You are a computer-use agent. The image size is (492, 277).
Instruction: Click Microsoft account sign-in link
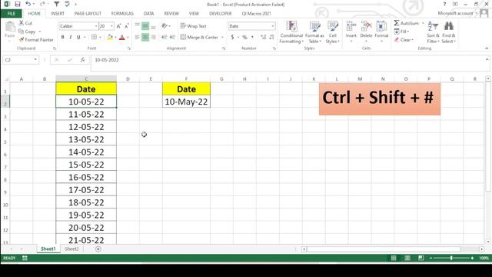point(455,13)
